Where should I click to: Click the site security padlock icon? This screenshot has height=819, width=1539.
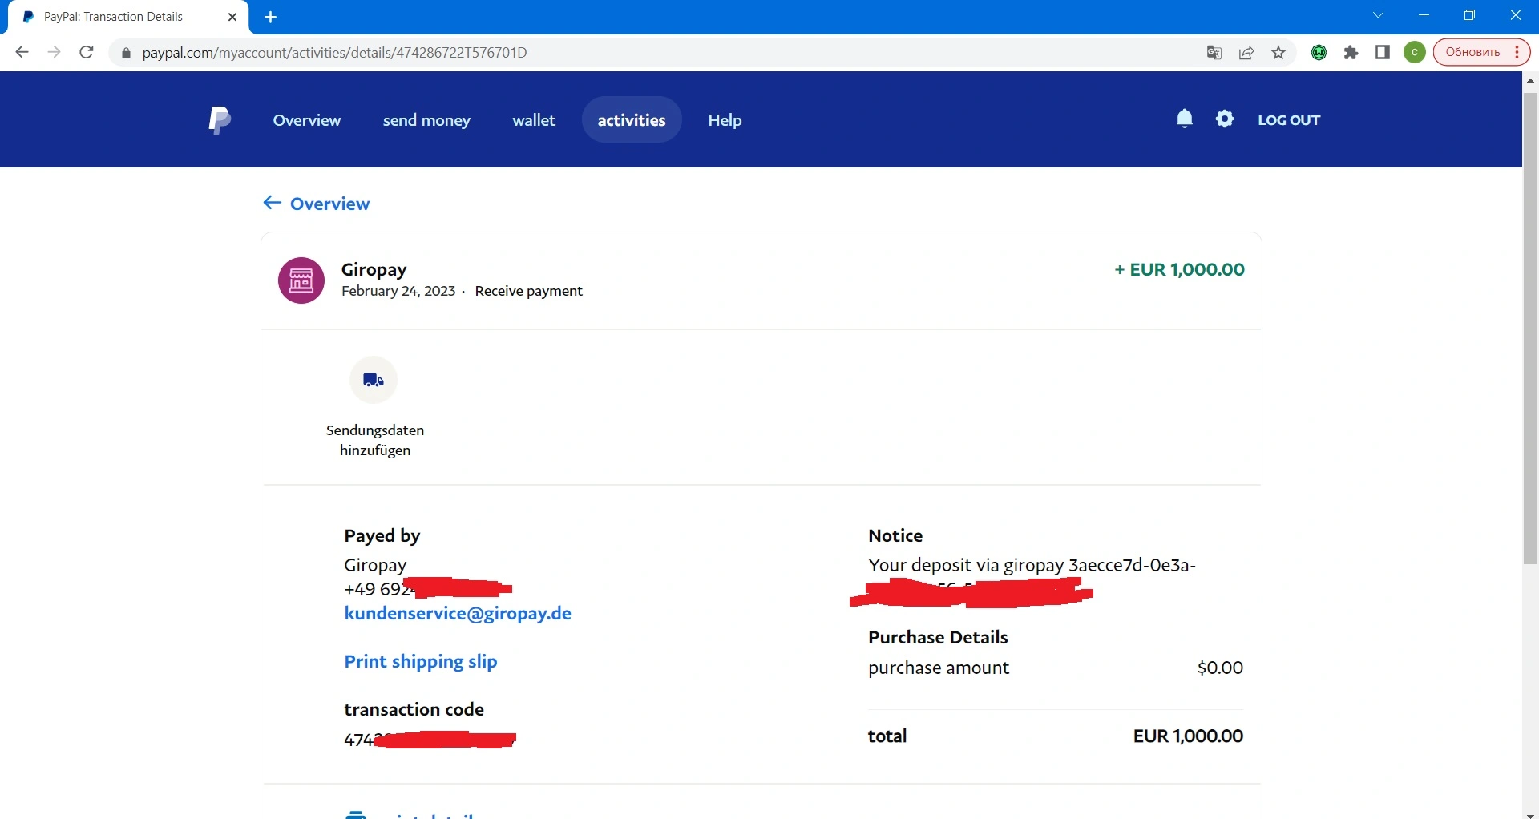[x=125, y=53]
